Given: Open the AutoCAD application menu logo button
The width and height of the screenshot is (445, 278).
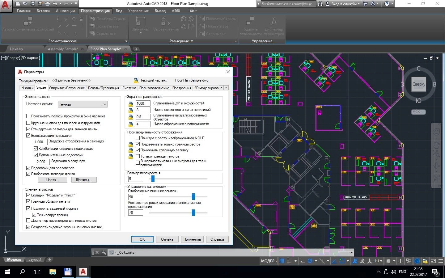Looking at the screenshot, I should coord(6,6).
